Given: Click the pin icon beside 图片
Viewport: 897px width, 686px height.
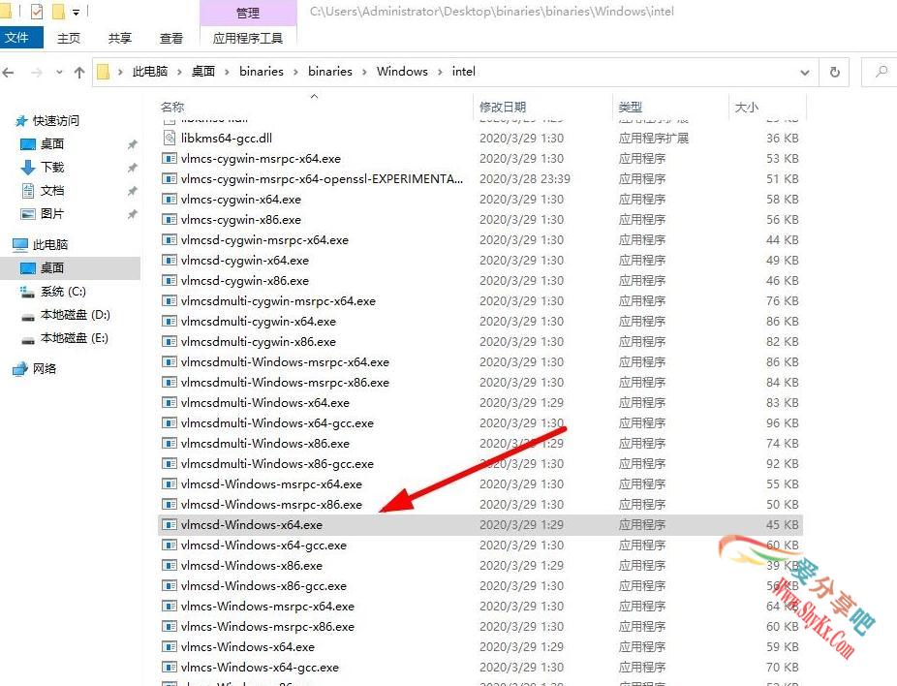Looking at the screenshot, I should (132, 214).
